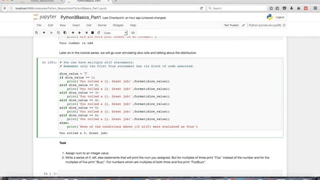Image resolution: width=320 pixels, height=180 pixels.
Task: Click the 'elif dice_value == 6:' line
Action: tap(79, 115)
